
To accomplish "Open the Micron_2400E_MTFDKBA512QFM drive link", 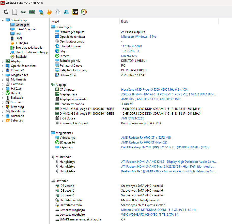I will (x=158, y=210).
